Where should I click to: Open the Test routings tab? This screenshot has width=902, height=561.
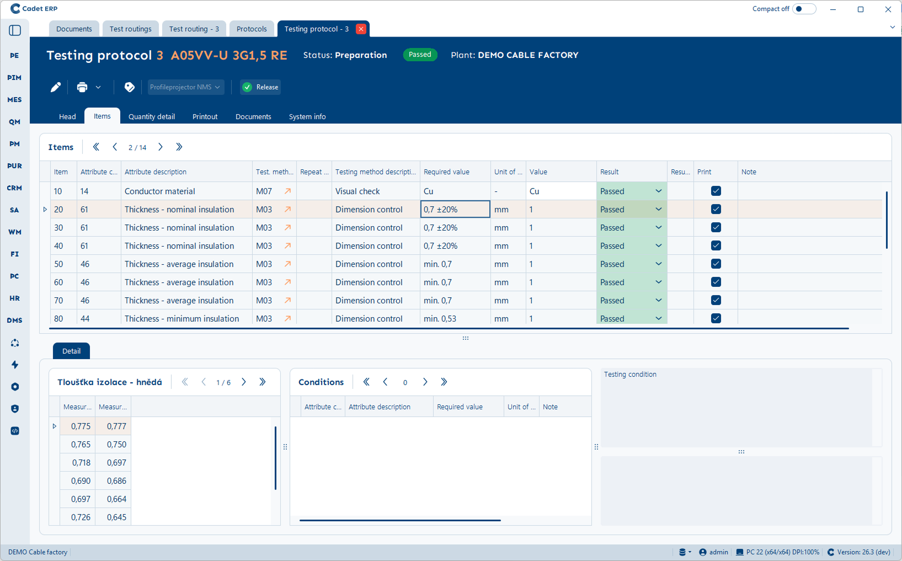(x=131, y=29)
